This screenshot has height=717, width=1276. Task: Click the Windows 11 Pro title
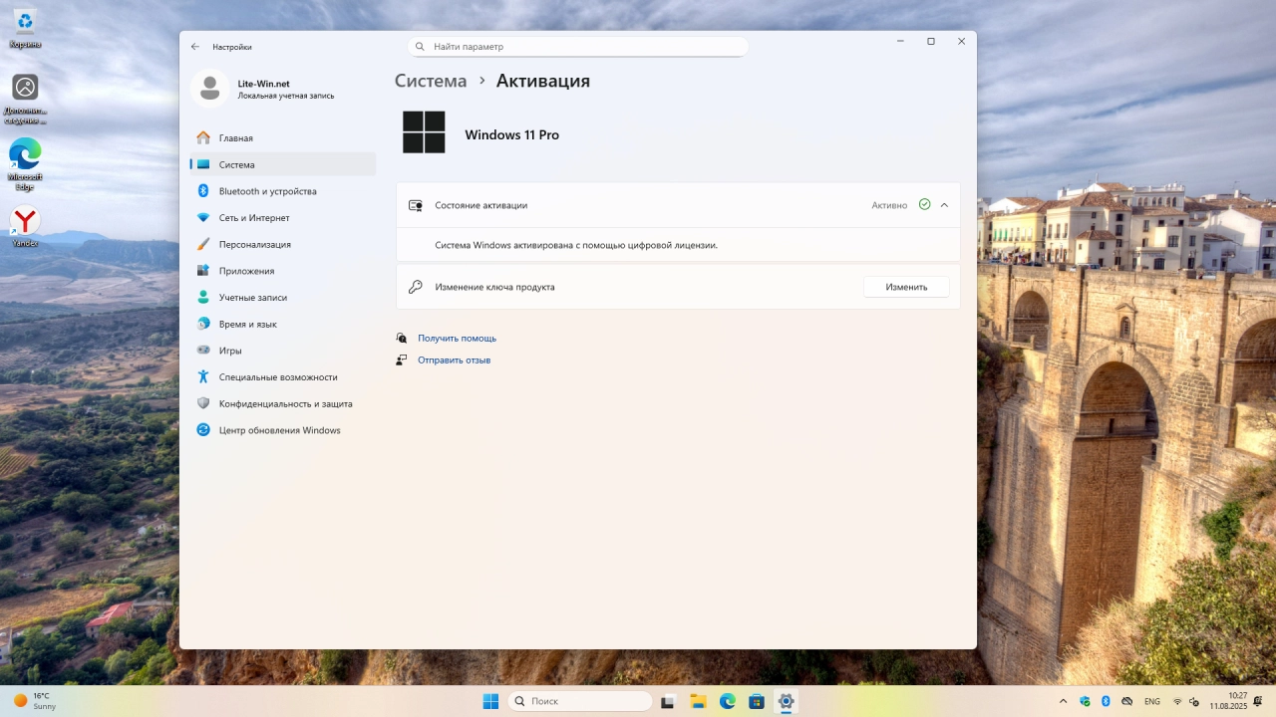[x=512, y=134]
